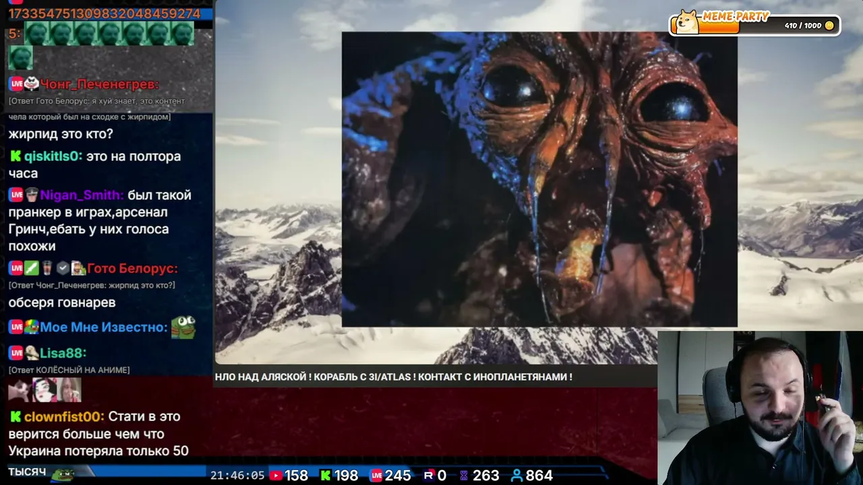This screenshot has height=485, width=863.
Task: Click the YouTube viewer count icon
Action: (x=276, y=476)
